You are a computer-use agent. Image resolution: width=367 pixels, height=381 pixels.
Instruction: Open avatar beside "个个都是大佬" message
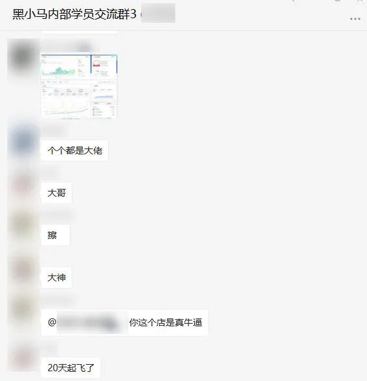(23, 141)
